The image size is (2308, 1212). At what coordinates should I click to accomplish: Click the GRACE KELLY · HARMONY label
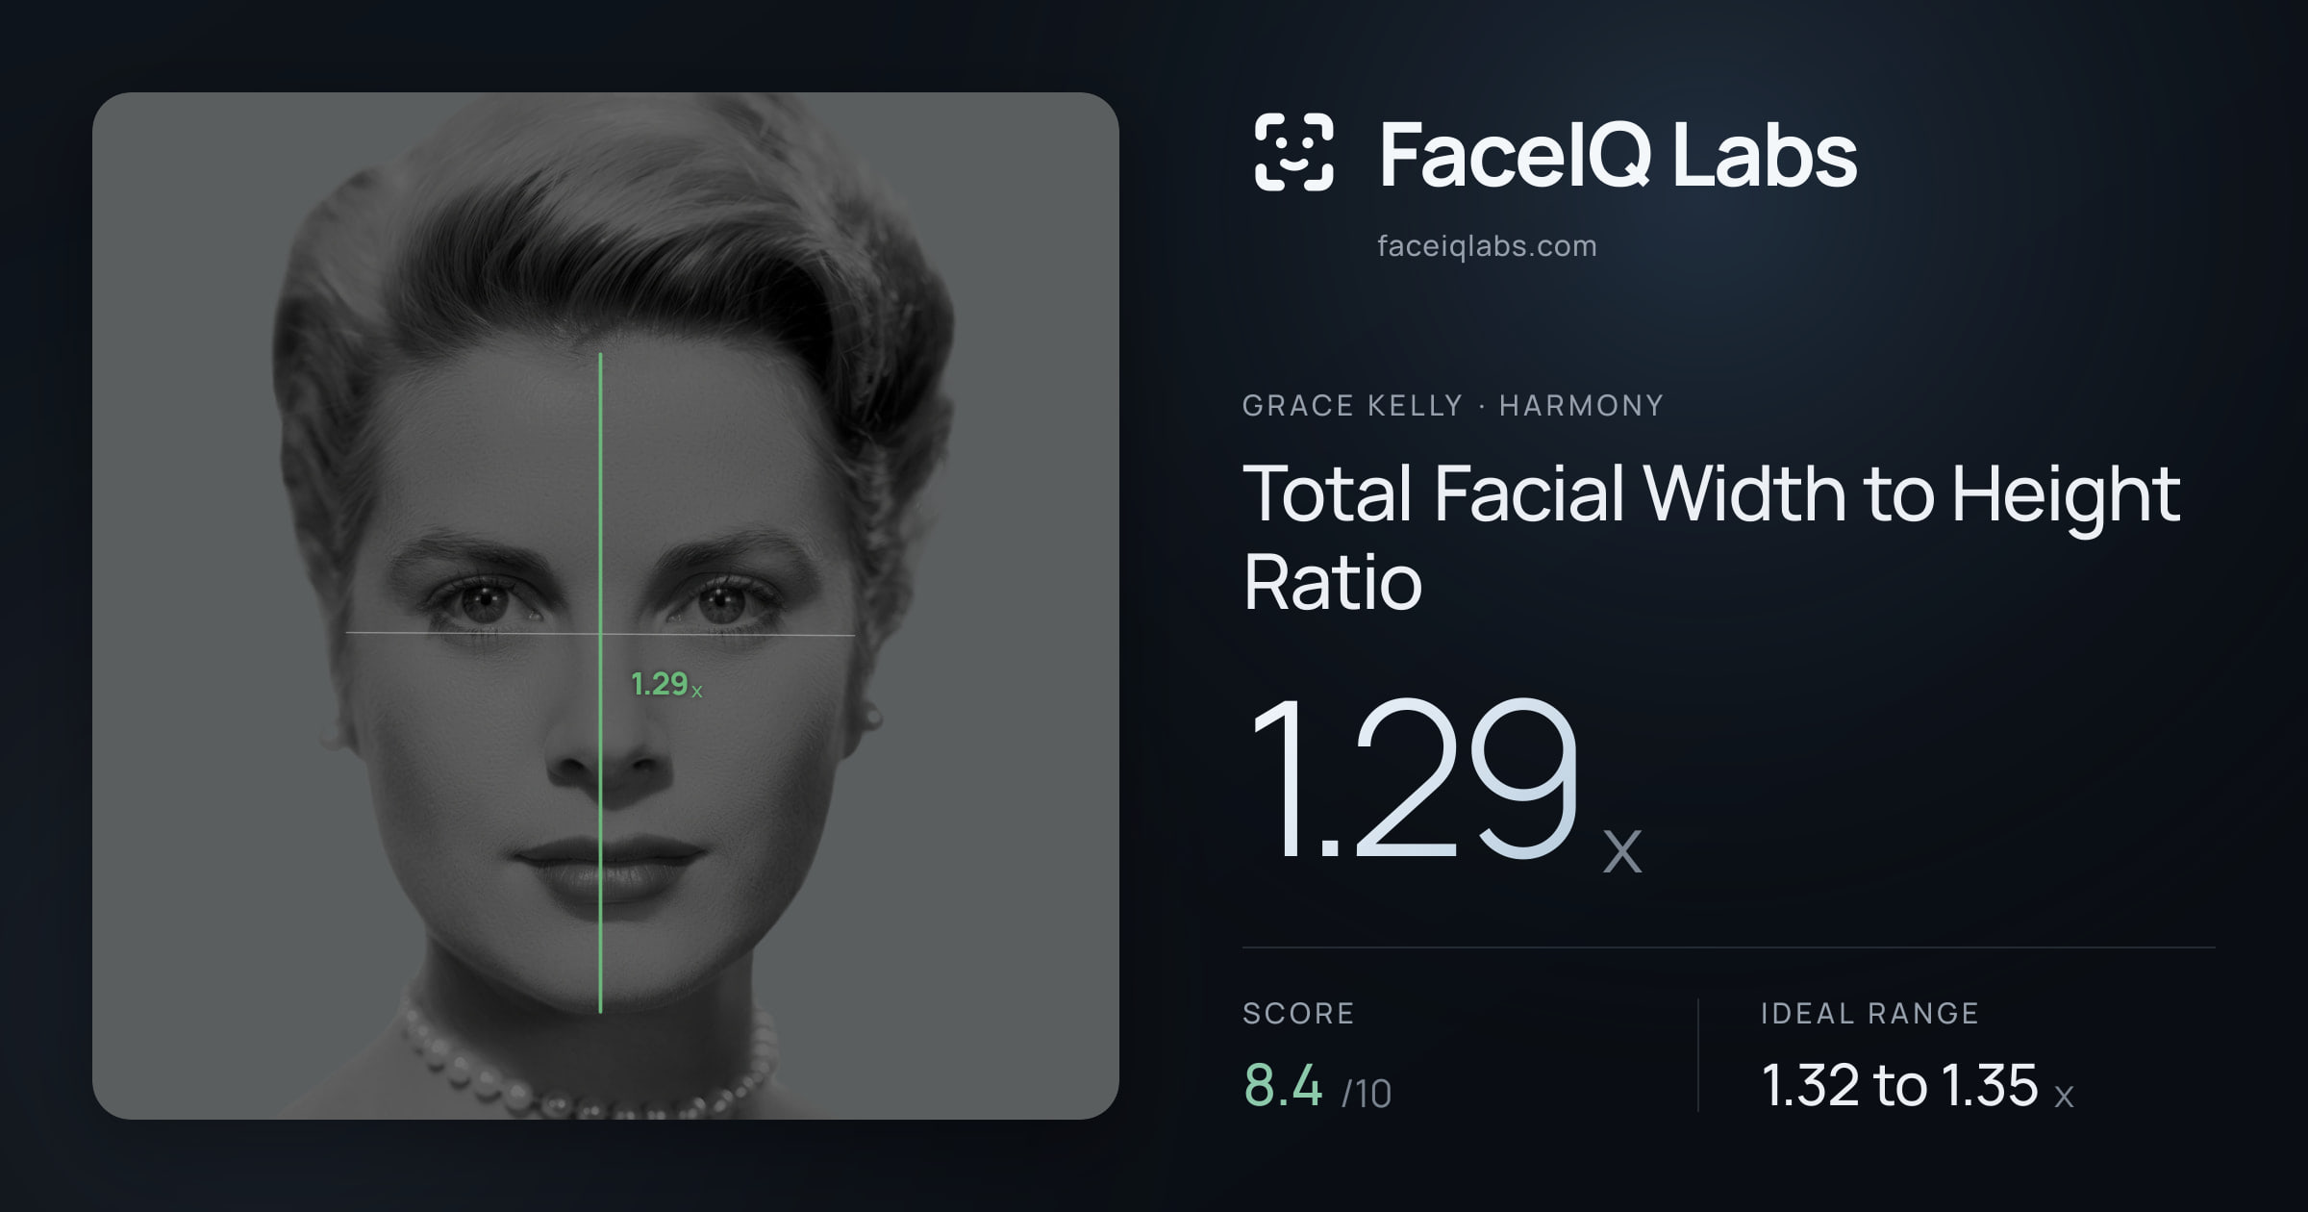(1452, 405)
